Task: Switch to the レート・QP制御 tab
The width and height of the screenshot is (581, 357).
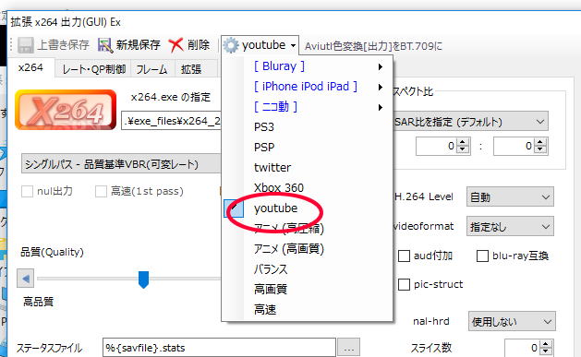Action: 94,69
